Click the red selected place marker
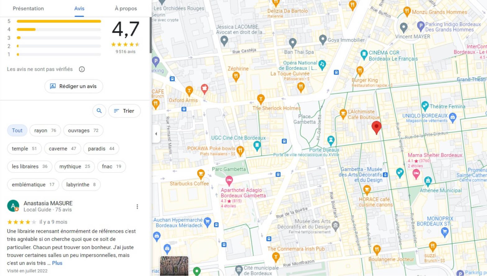The width and height of the screenshot is (487, 276). 376,128
